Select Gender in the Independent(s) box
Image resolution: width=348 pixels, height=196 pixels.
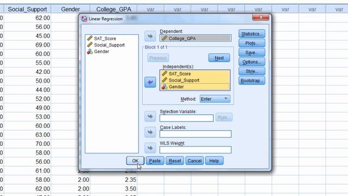tap(195, 87)
